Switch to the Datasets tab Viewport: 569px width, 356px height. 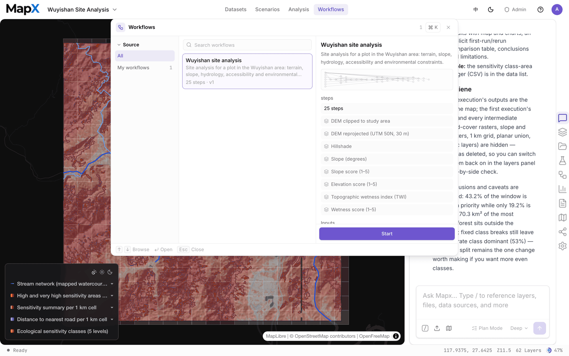point(236,9)
